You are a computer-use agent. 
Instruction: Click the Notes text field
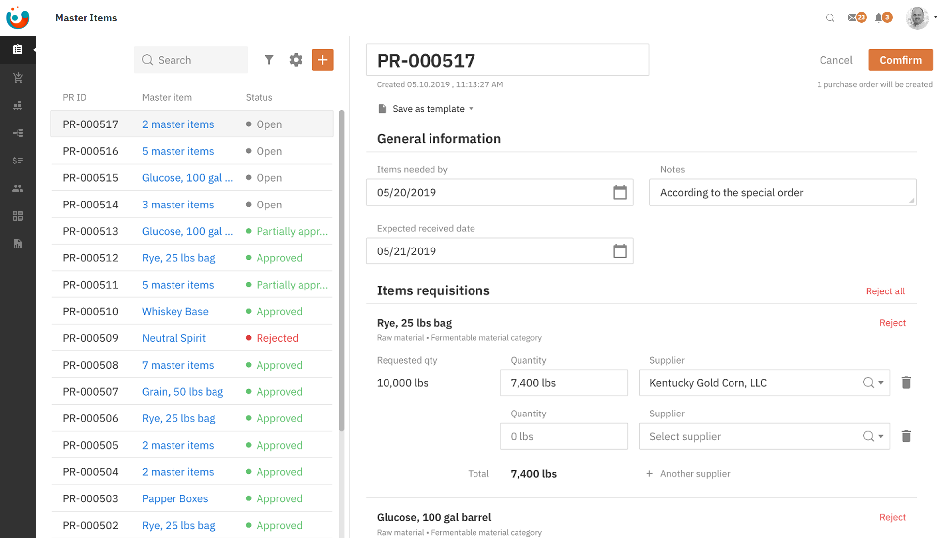[782, 192]
